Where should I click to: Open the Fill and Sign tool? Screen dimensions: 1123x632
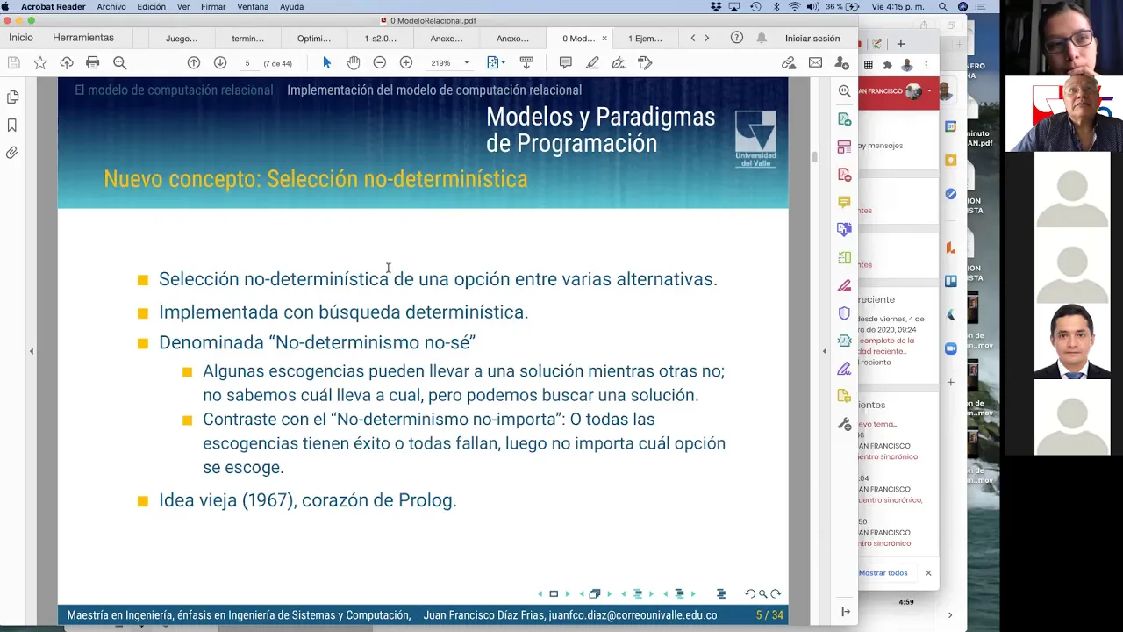[x=619, y=62]
